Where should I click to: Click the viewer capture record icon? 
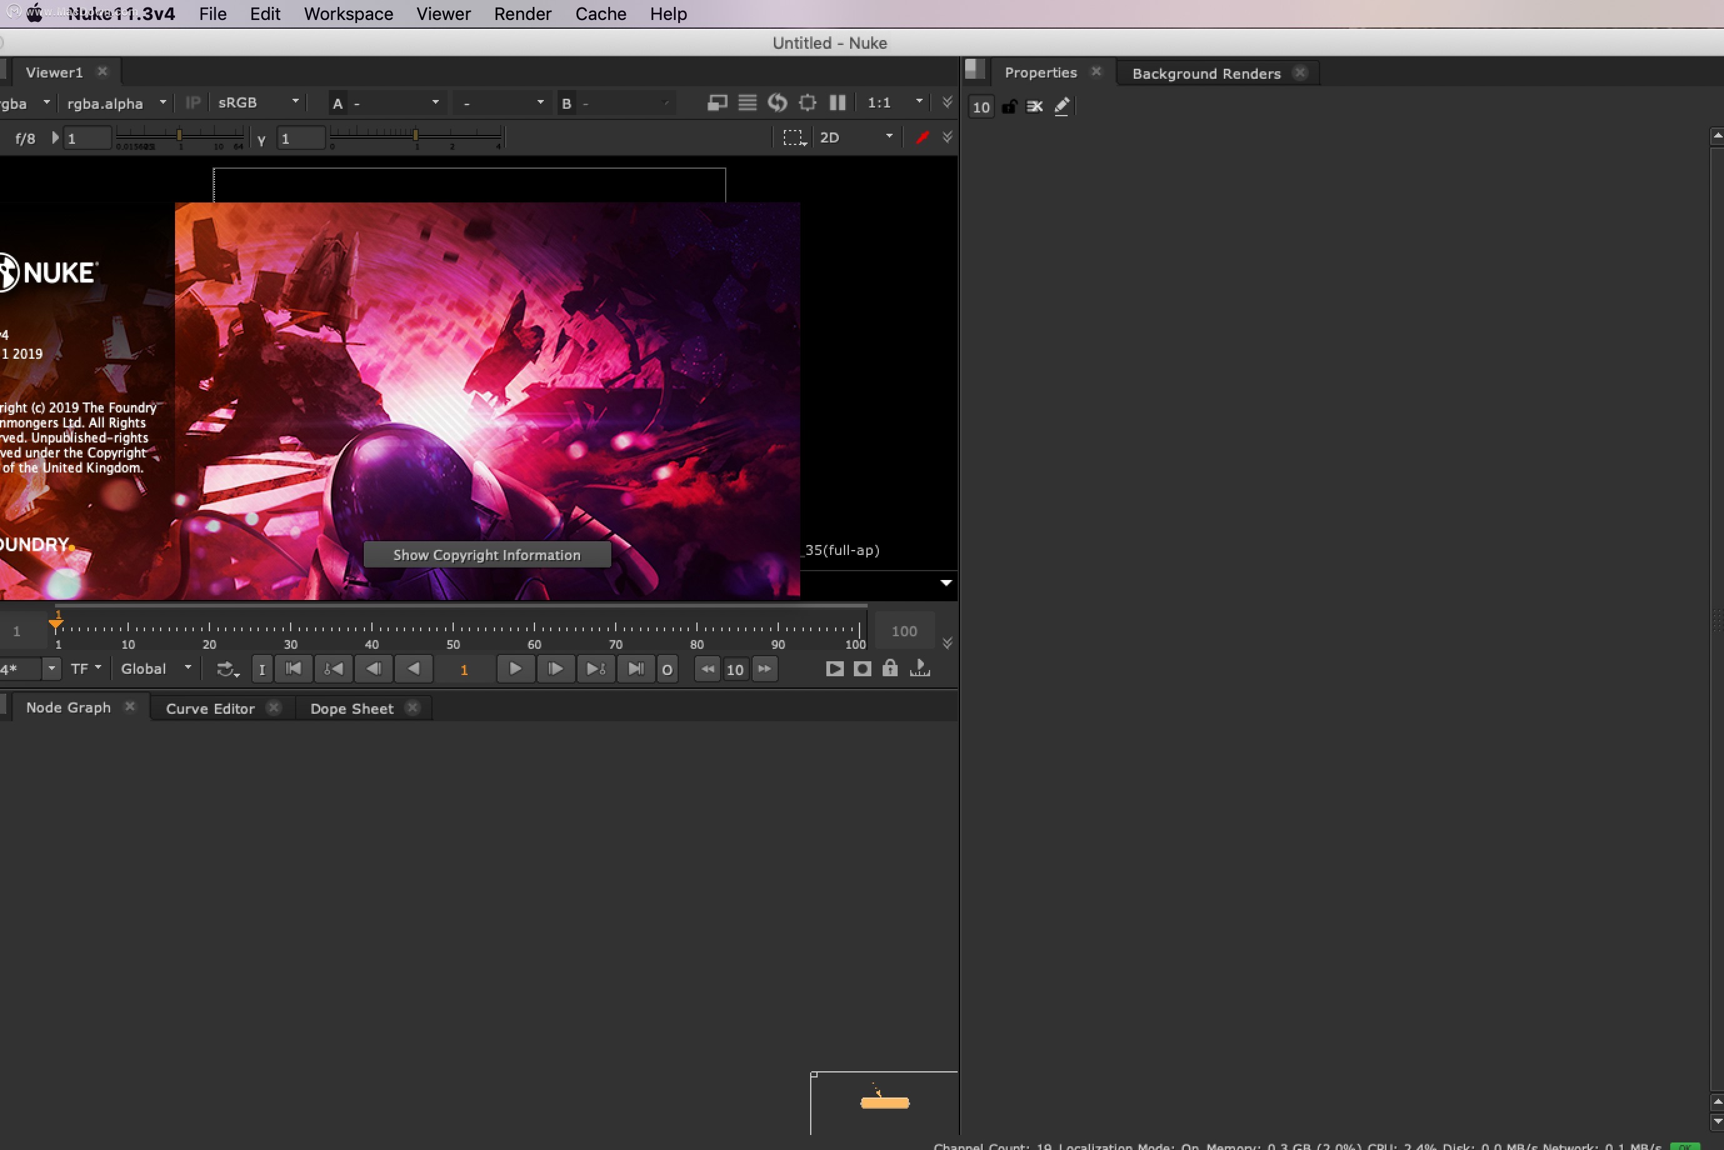[x=863, y=669]
